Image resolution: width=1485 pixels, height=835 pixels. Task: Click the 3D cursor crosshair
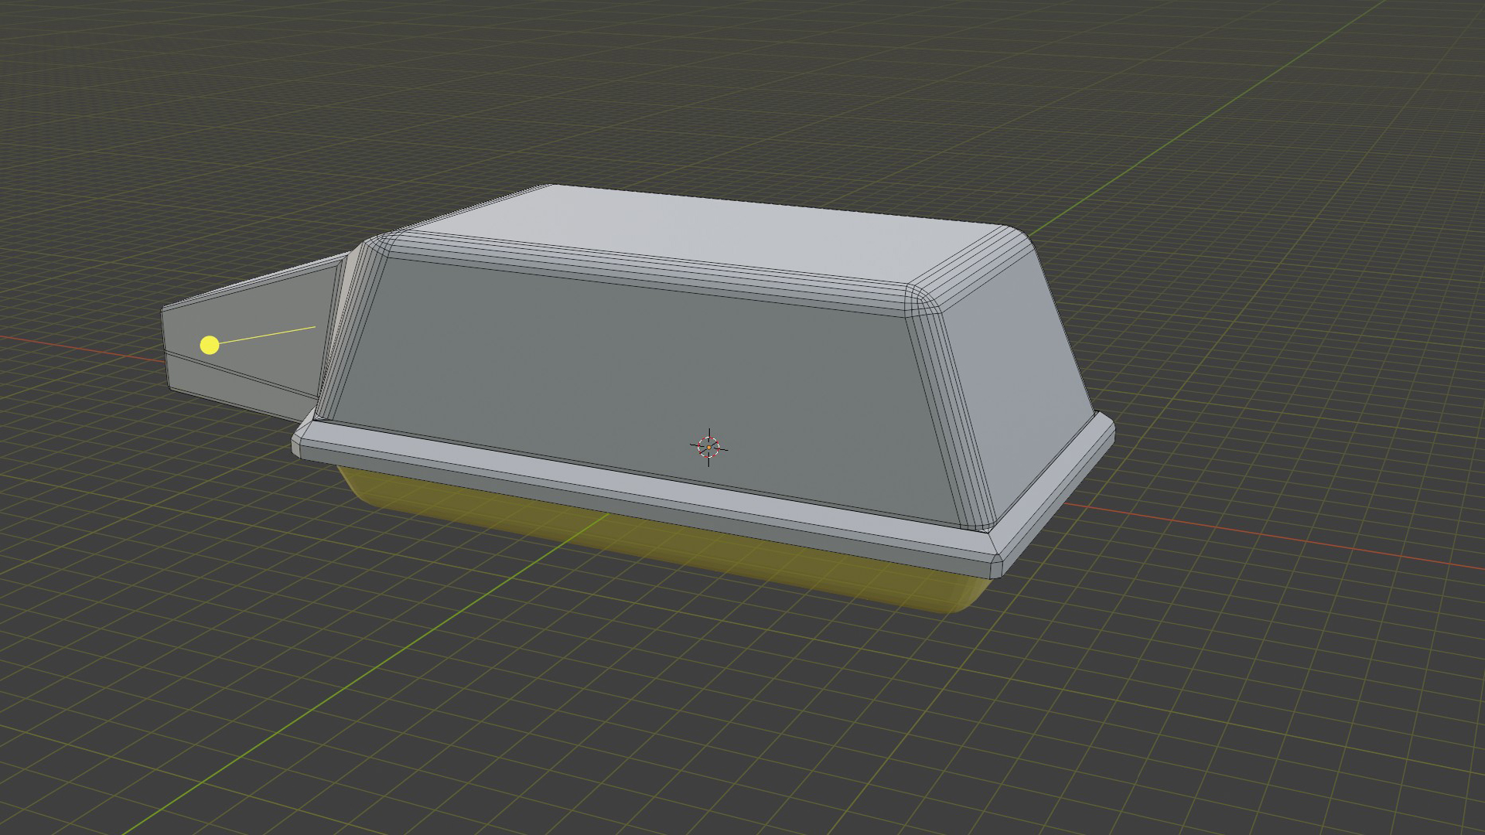tap(708, 447)
